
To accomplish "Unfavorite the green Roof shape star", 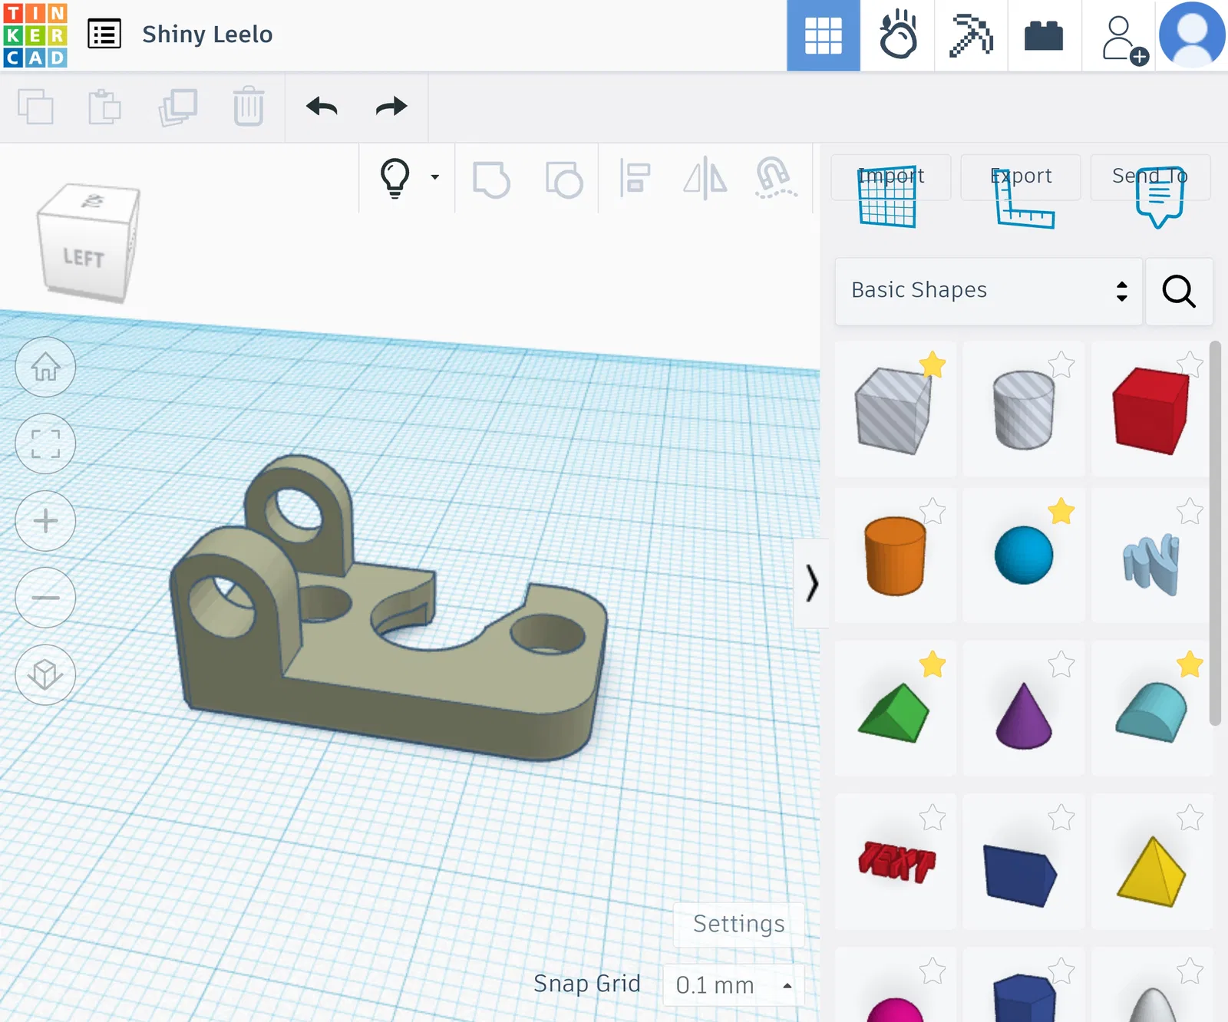I will [933, 664].
